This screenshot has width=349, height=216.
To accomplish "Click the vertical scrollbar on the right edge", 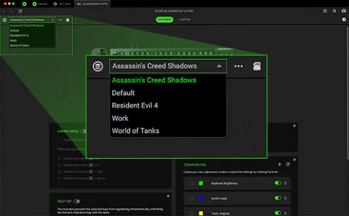I will 347,92.
